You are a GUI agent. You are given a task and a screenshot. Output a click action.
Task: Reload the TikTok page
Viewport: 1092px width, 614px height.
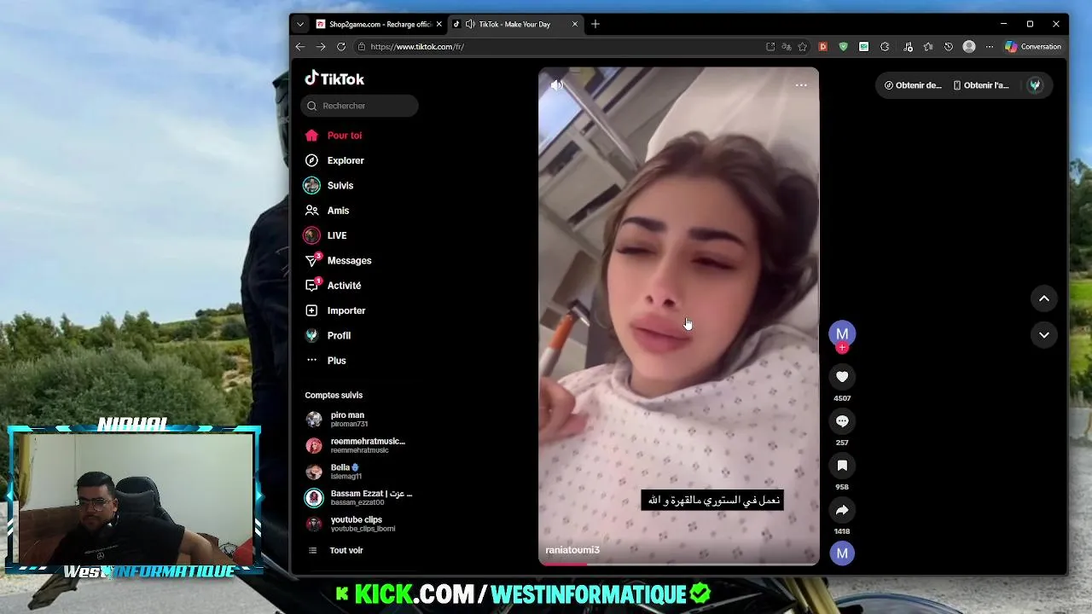point(341,47)
